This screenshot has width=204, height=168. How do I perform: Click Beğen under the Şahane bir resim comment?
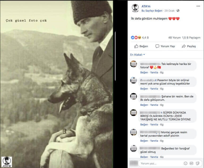144,105
